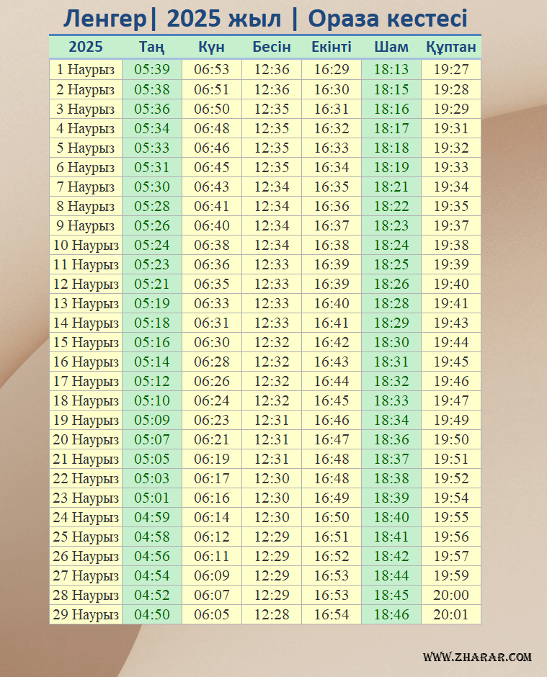
Task: Select the 06:53 Күн time cell
Action: [212, 70]
